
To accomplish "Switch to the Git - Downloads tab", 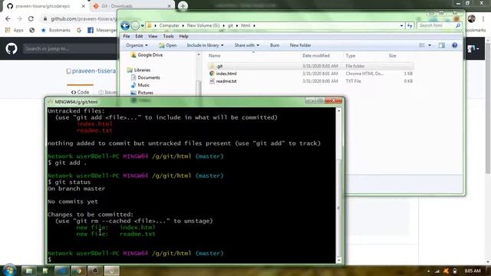I will [x=133, y=6].
